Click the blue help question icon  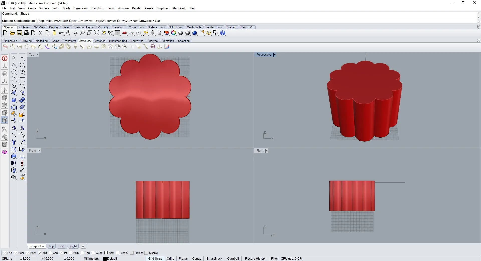pyautogui.click(x=223, y=33)
